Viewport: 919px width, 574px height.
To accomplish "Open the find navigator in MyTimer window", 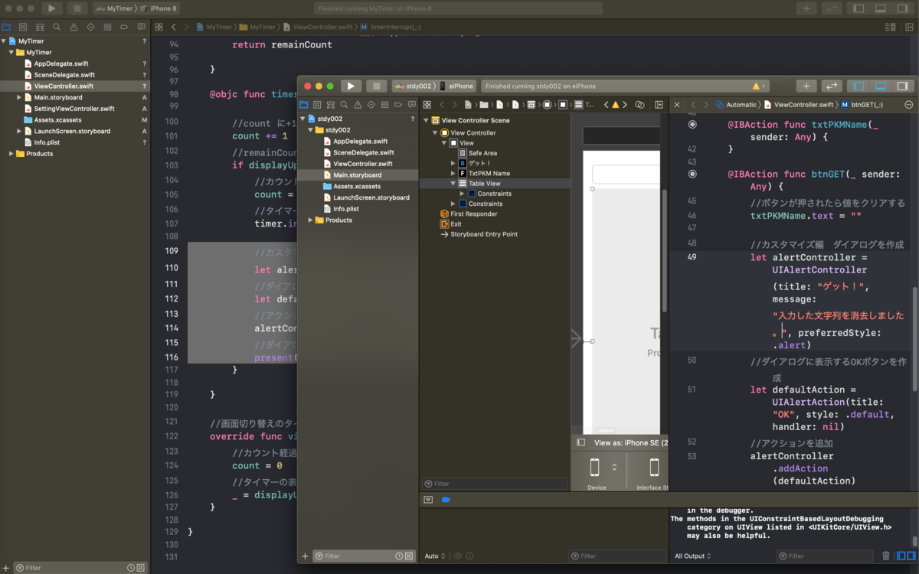I will (57, 26).
